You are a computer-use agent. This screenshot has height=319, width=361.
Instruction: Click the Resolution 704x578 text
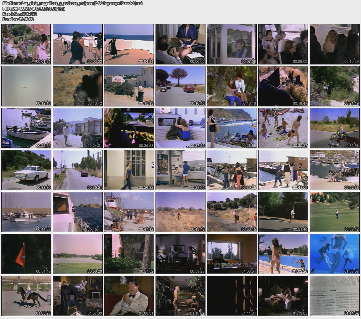point(20,14)
